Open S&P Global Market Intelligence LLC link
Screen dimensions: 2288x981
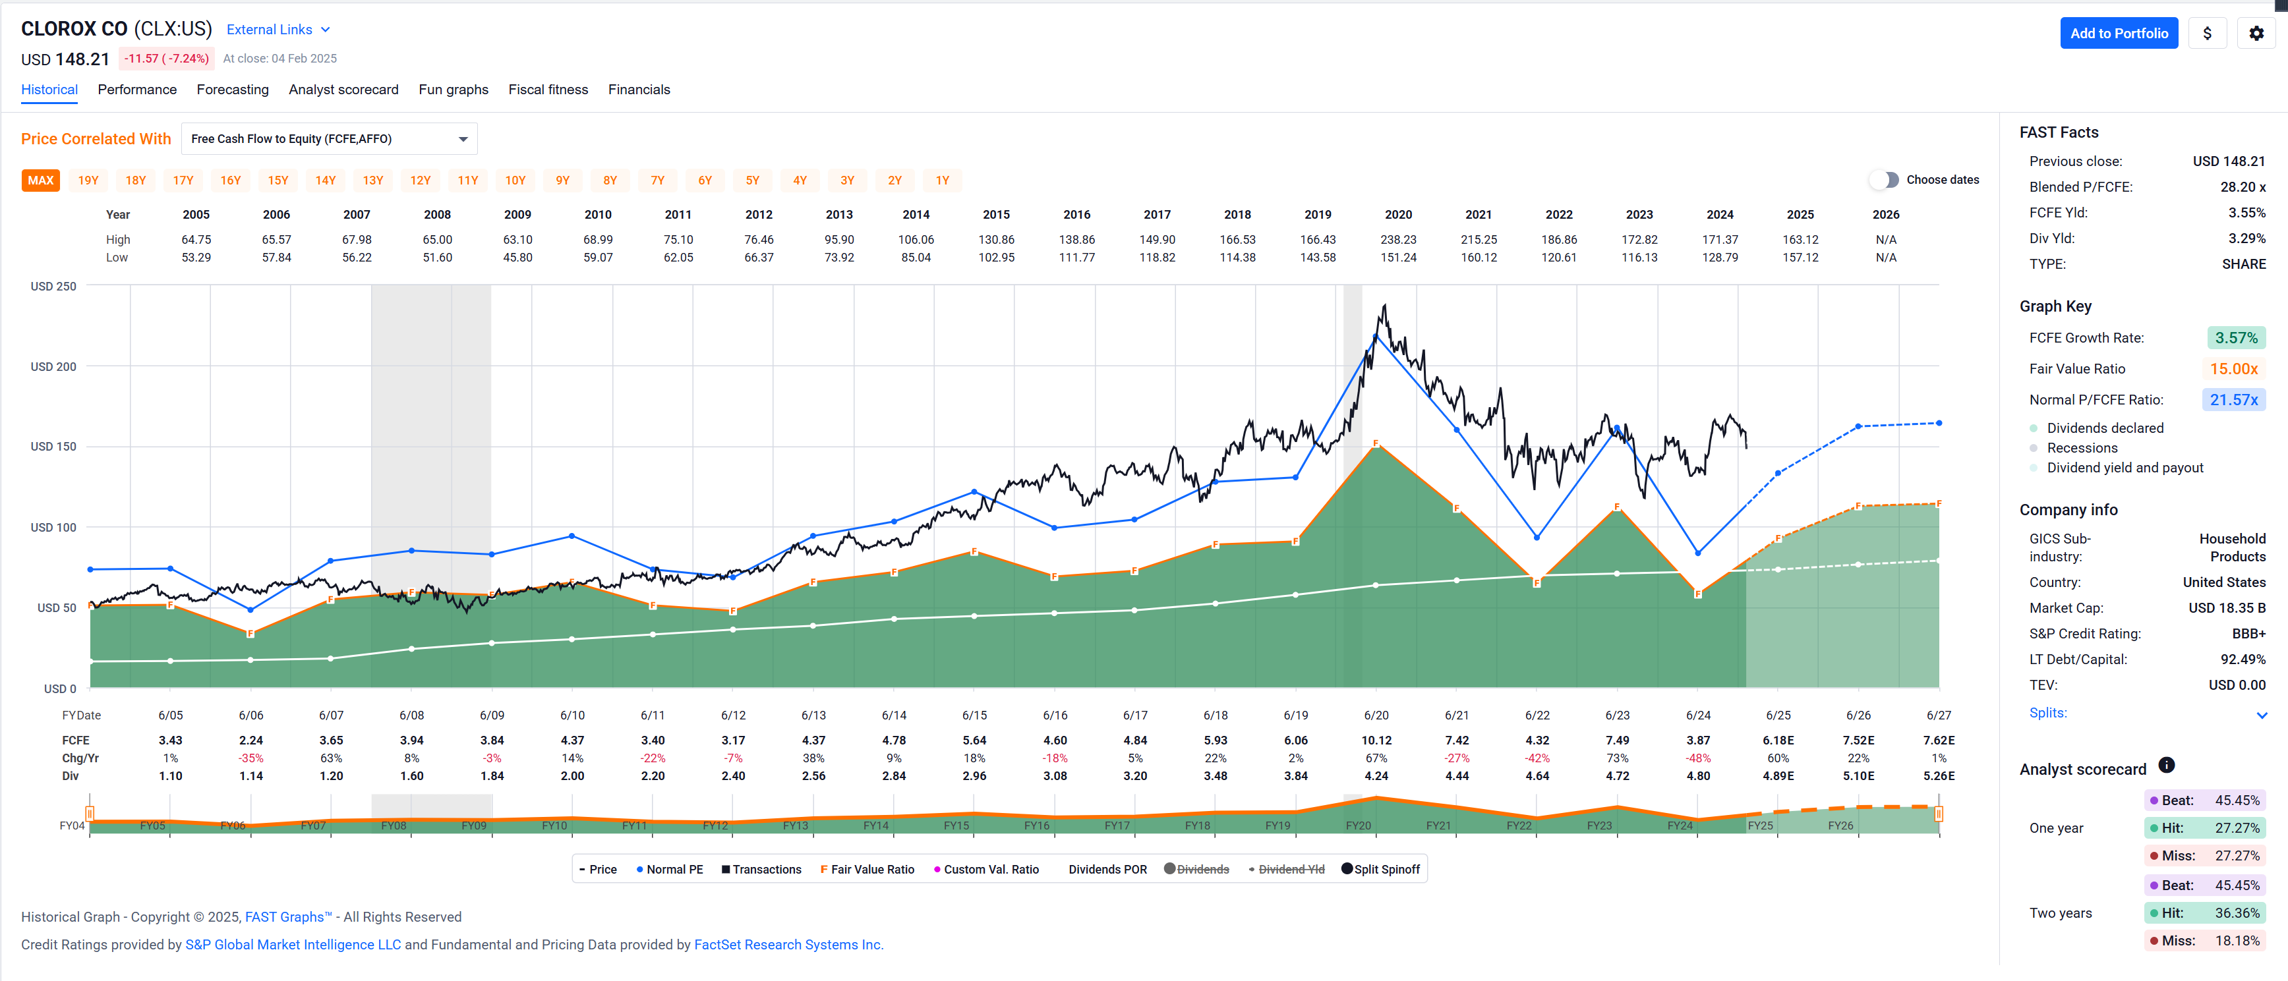point(293,945)
